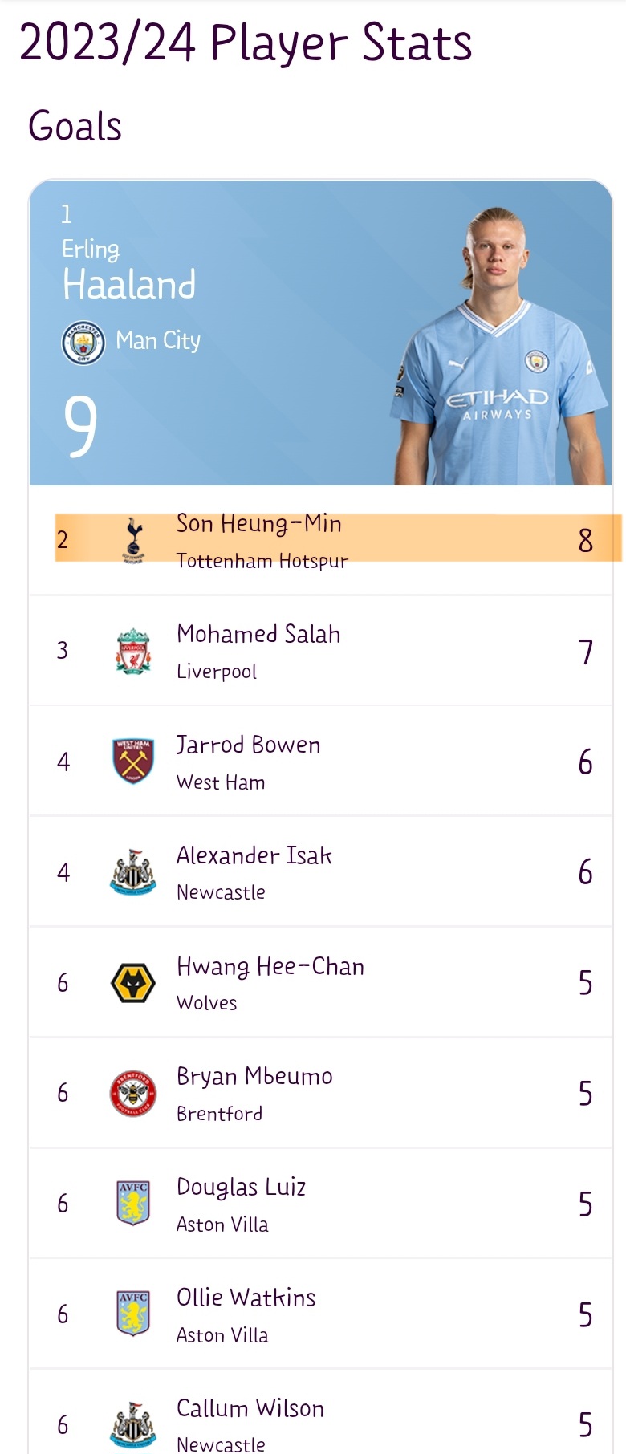This screenshot has width=626, height=1454.
Task: Select the Man City team label
Action: tap(158, 341)
